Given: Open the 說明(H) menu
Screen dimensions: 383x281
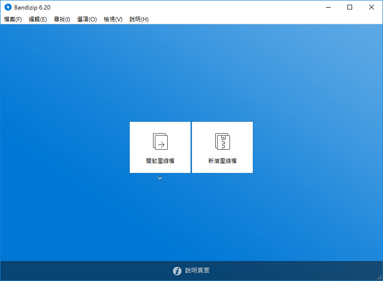Looking at the screenshot, I should tap(139, 19).
